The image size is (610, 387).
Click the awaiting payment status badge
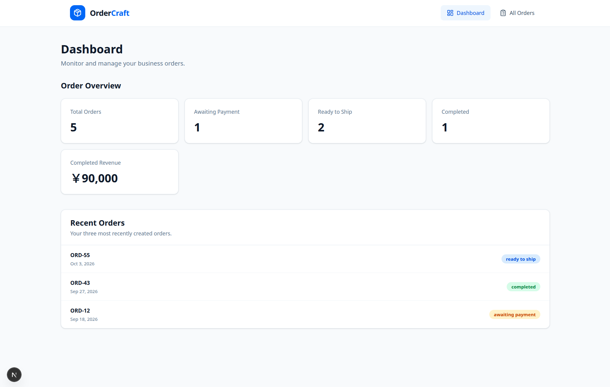click(515, 314)
